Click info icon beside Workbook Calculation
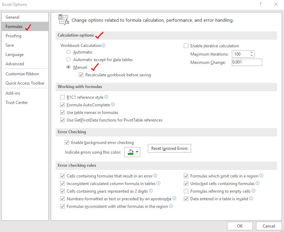This screenshot has width=284, height=232. tap(103, 46)
